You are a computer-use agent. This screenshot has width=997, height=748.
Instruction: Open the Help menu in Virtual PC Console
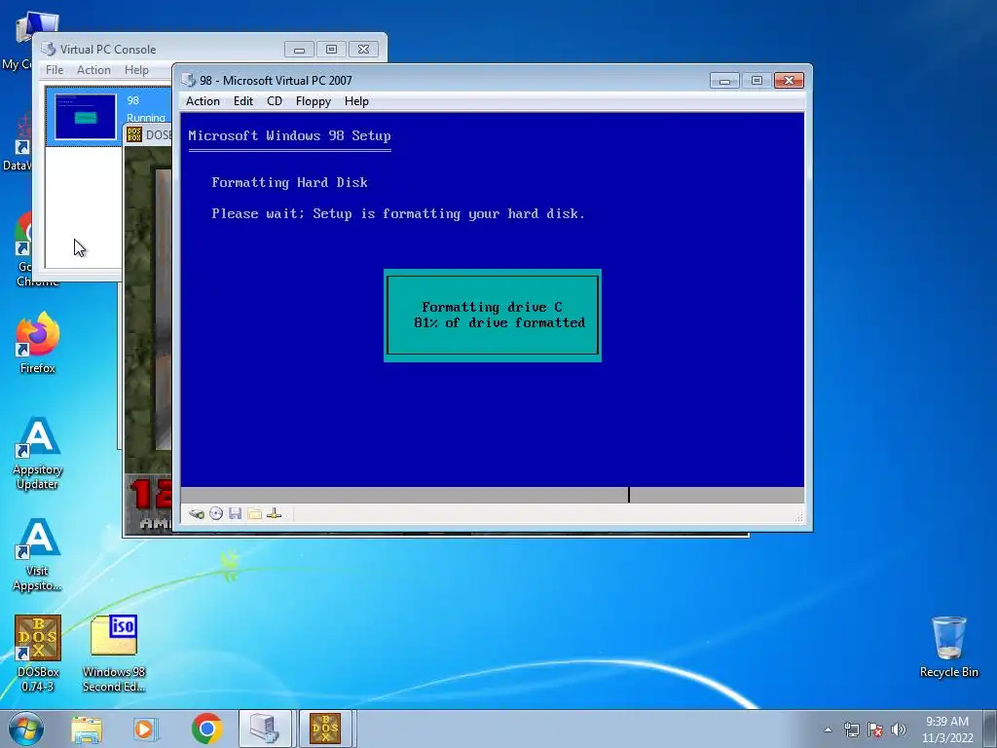136,70
